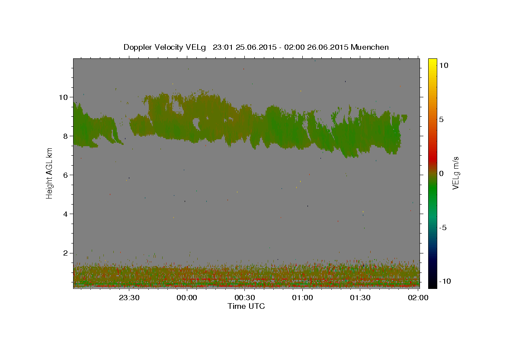Viewport: 519px width, 346px height.
Task: Select the 'Time UTC' x-axis label
Action: (x=246, y=306)
